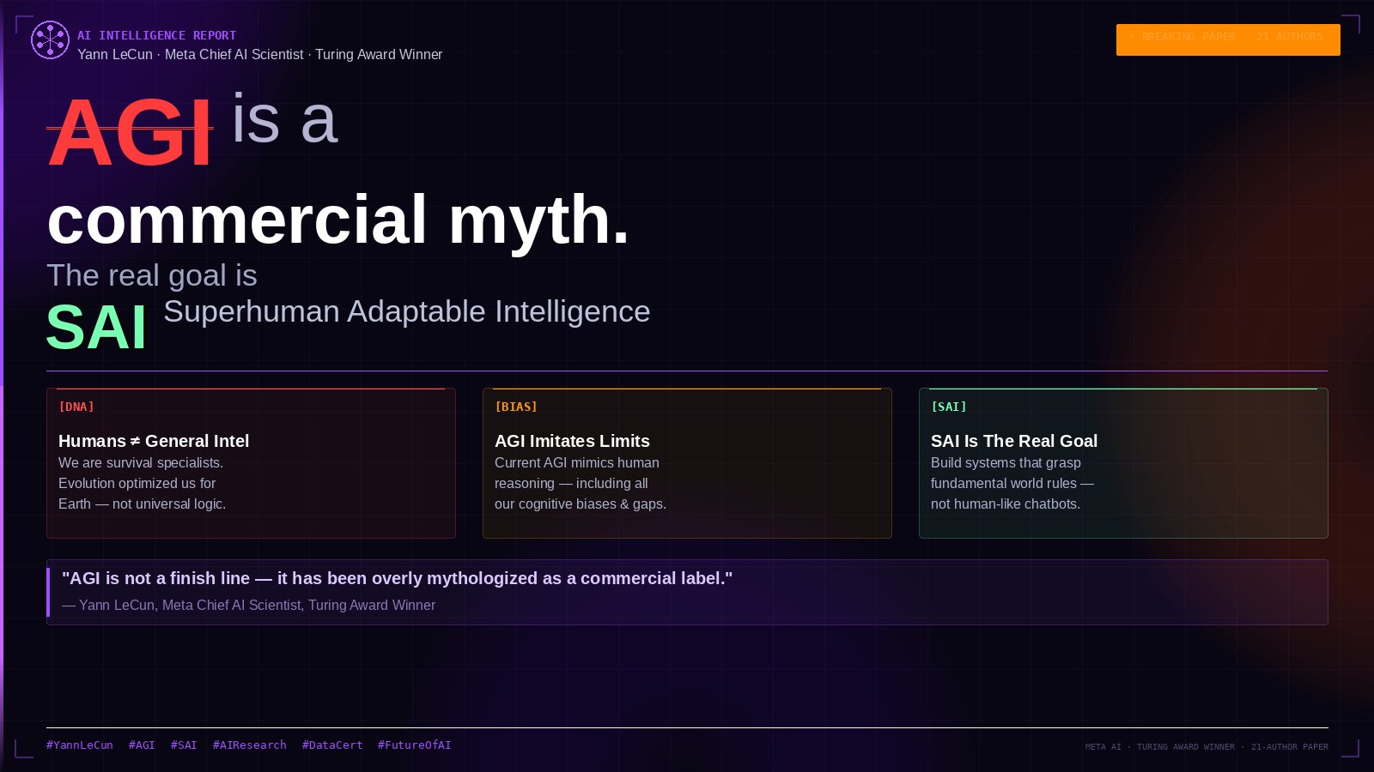Image resolution: width=1374 pixels, height=772 pixels.
Task: Click the 'META AI · TURING AWARD WINNER' footer text
Action: (x=1207, y=746)
